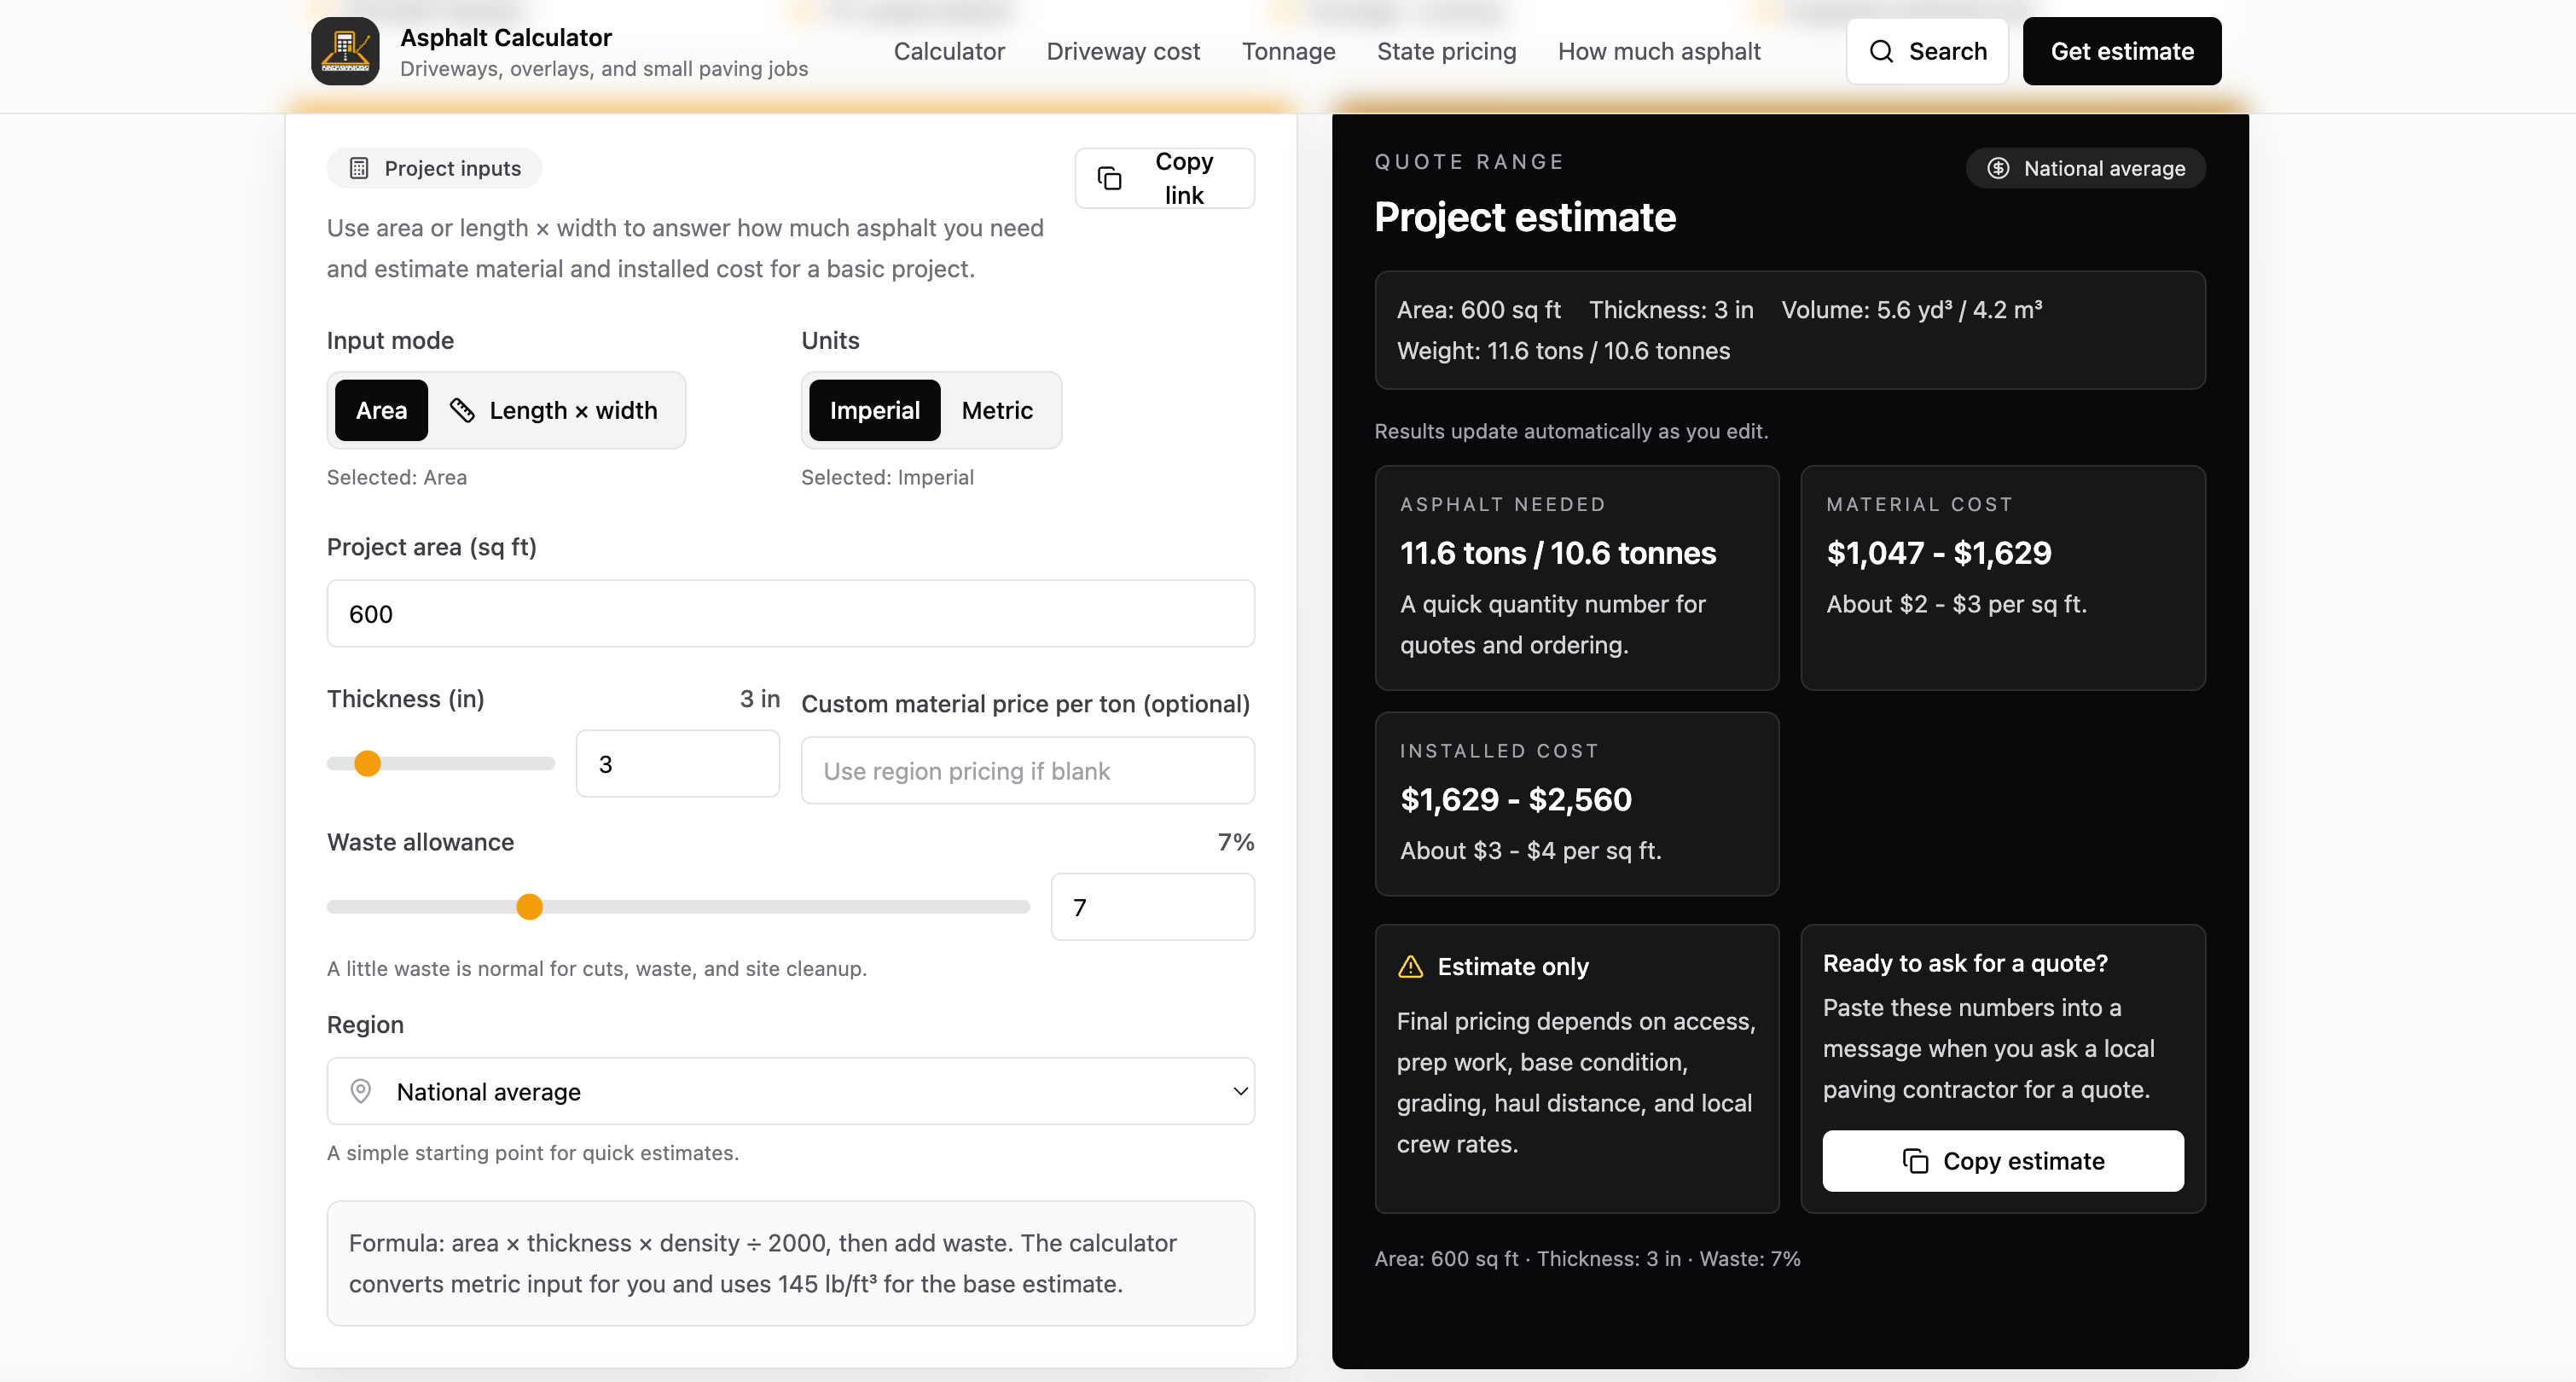The width and height of the screenshot is (2576, 1382).
Task: Open the Tonnage nav link
Action: [1288, 51]
